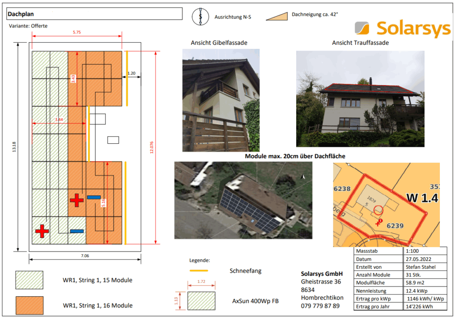This screenshot has width=454, height=318.
Task: Select the 'Hombrechtikon' text
Action: tap(322, 298)
